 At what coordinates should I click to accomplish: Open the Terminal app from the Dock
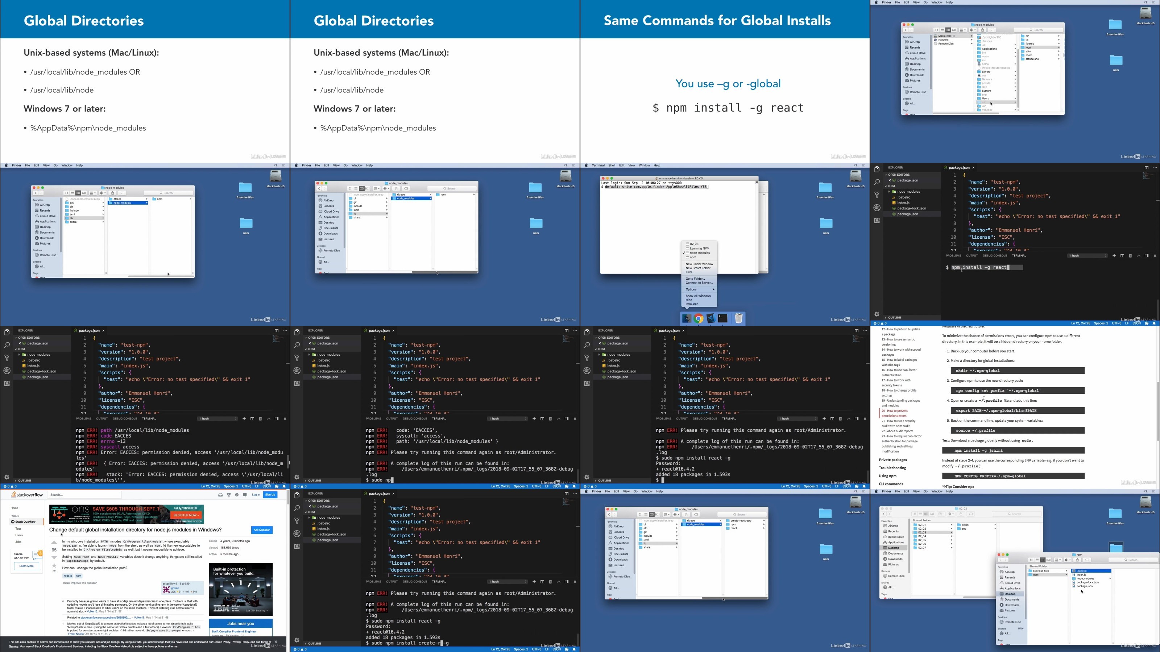pos(723,319)
